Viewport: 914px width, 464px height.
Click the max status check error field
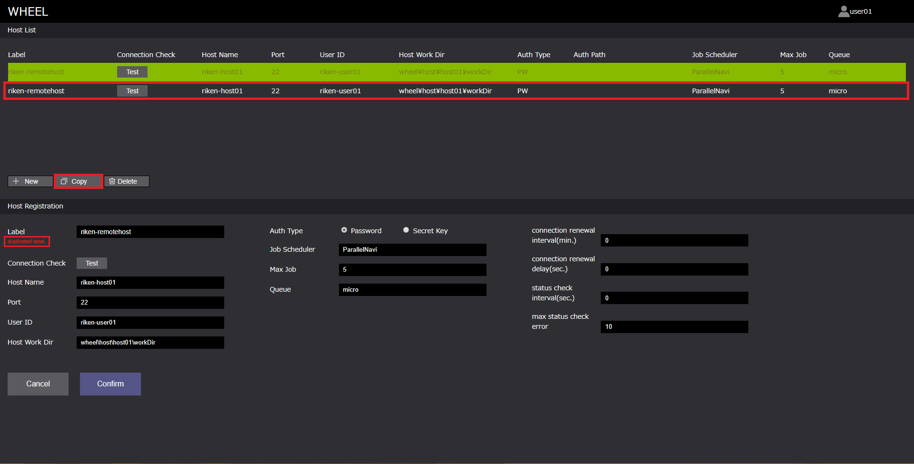[674, 327]
